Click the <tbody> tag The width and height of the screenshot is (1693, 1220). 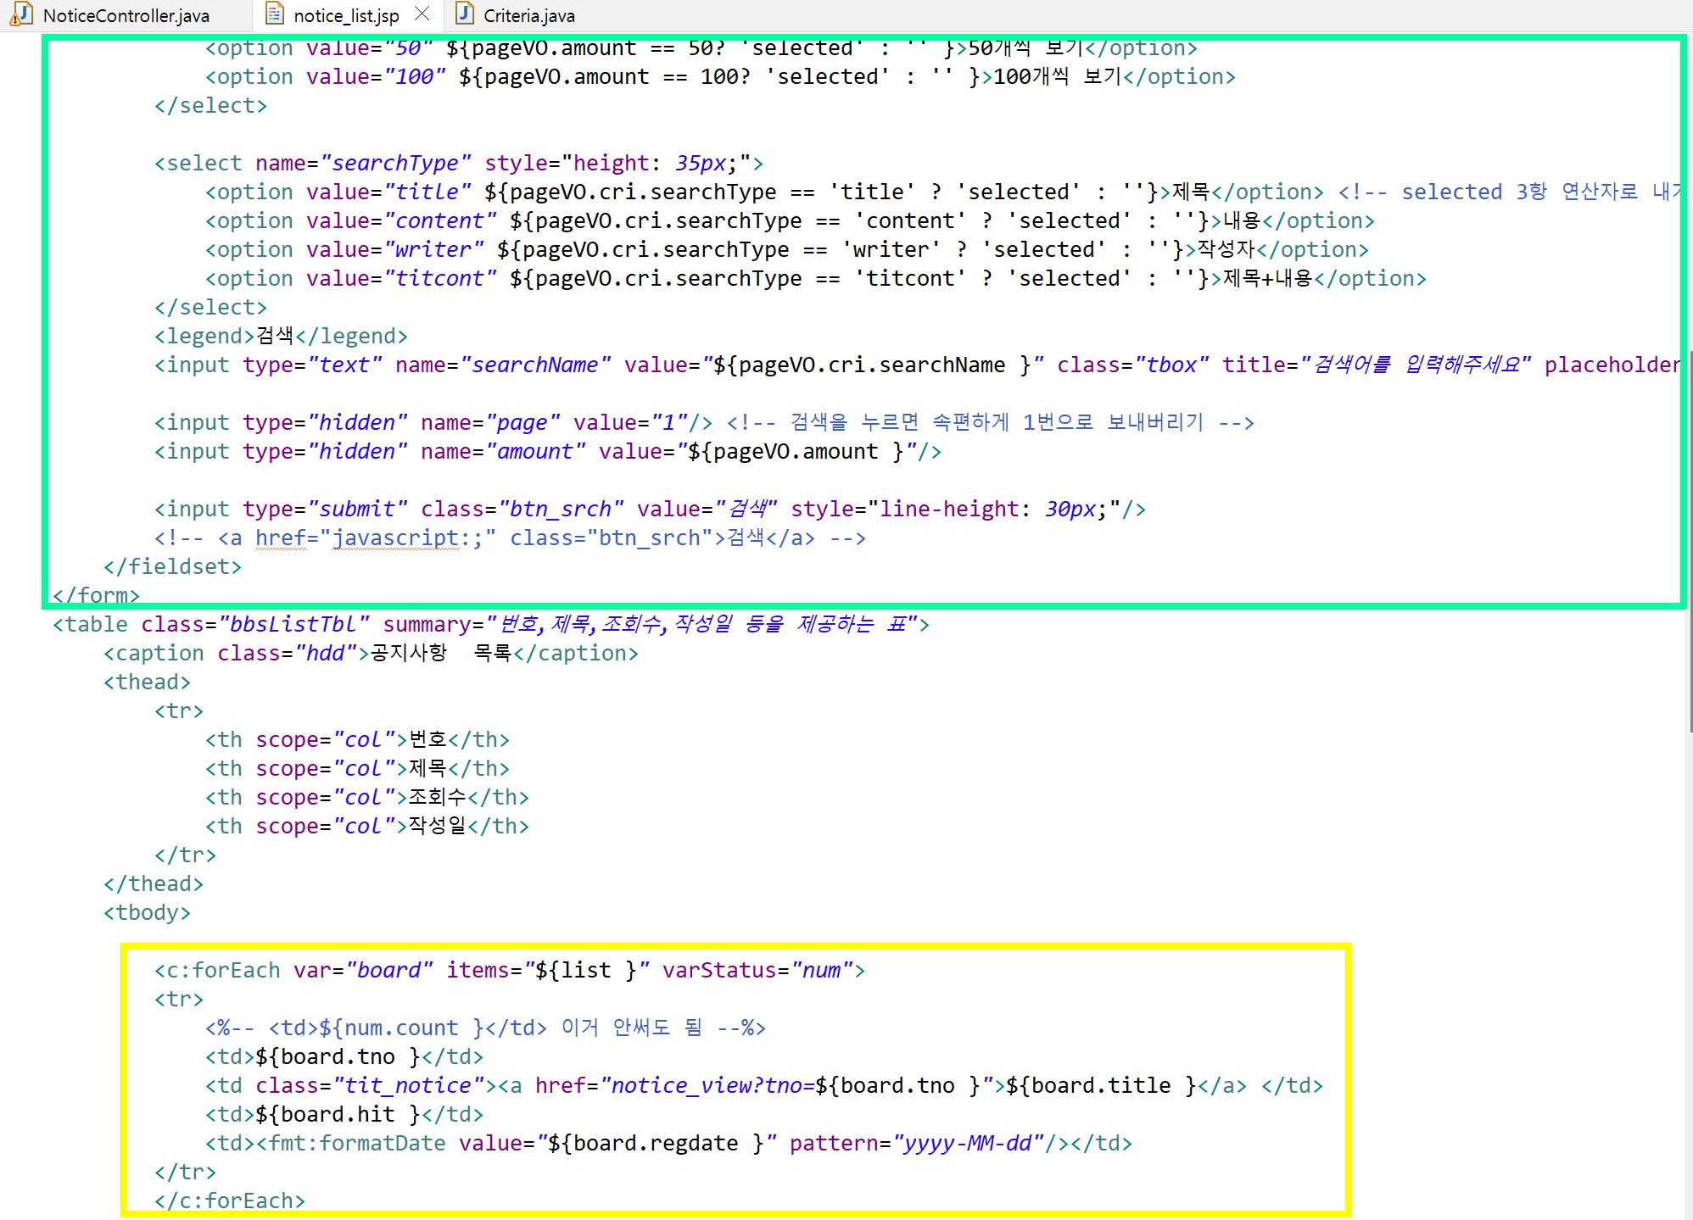pyautogui.click(x=147, y=913)
